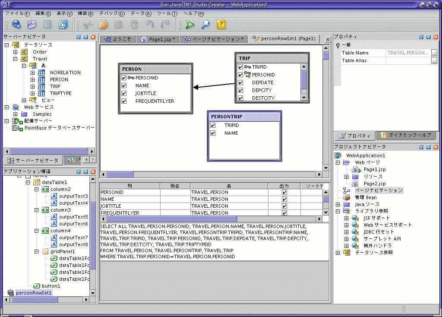442x317 pixels.
Task: Click the server navigator horizontal scrollbar thumb
Action: (x=49, y=152)
